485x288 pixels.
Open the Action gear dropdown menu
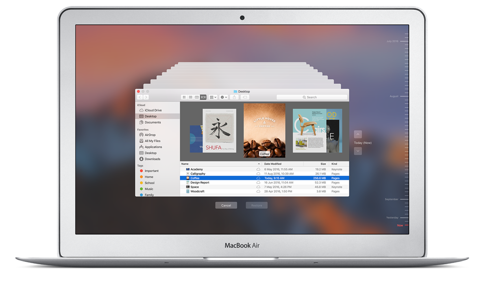224,97
